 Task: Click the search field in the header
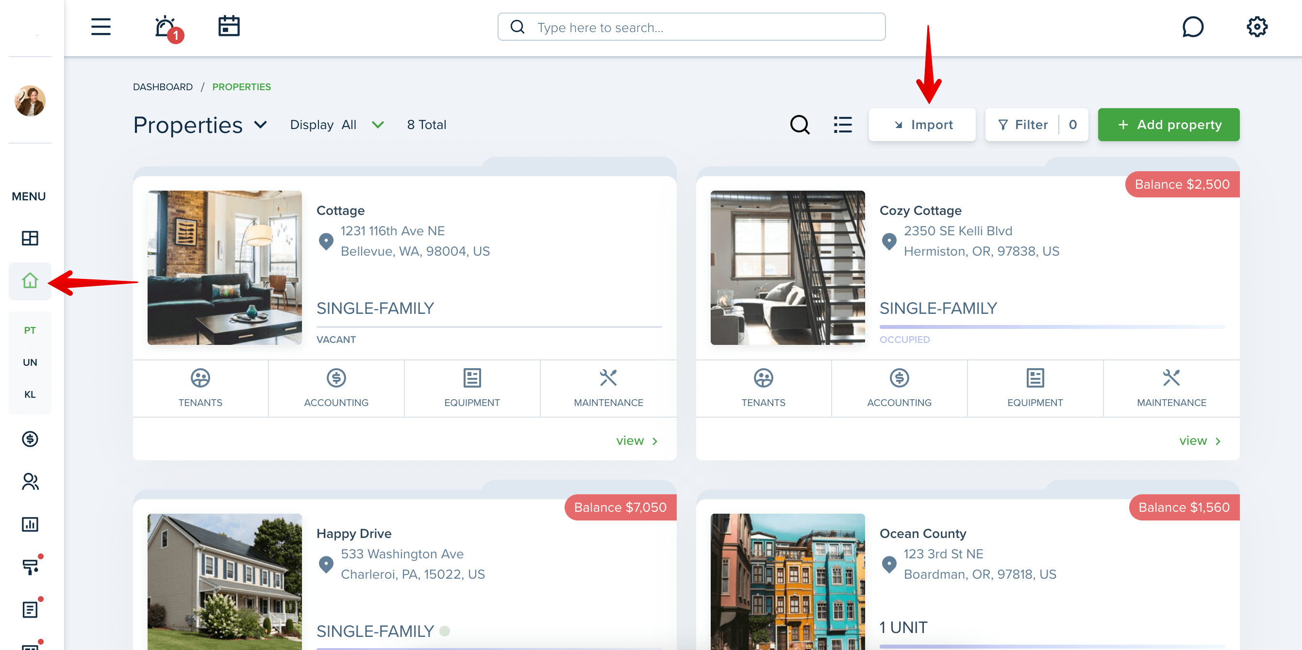tap(691, 27)
